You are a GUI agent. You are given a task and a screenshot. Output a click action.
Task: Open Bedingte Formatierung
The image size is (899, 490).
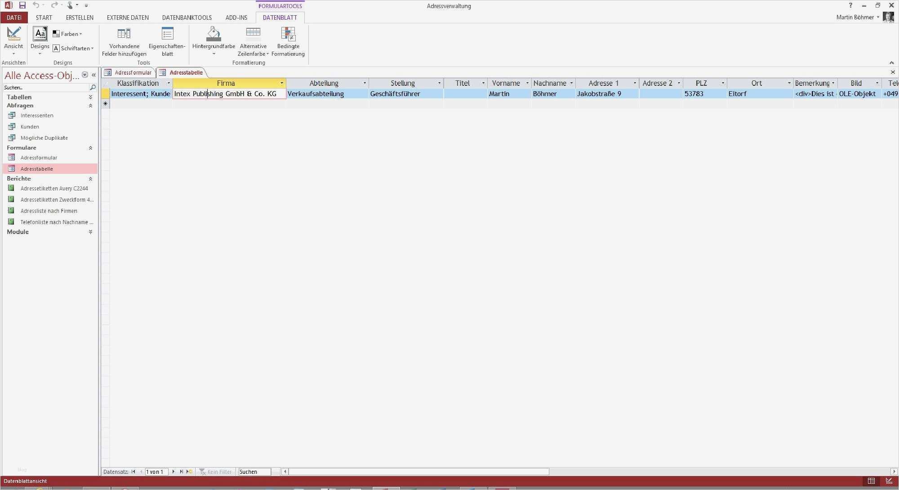288,34
